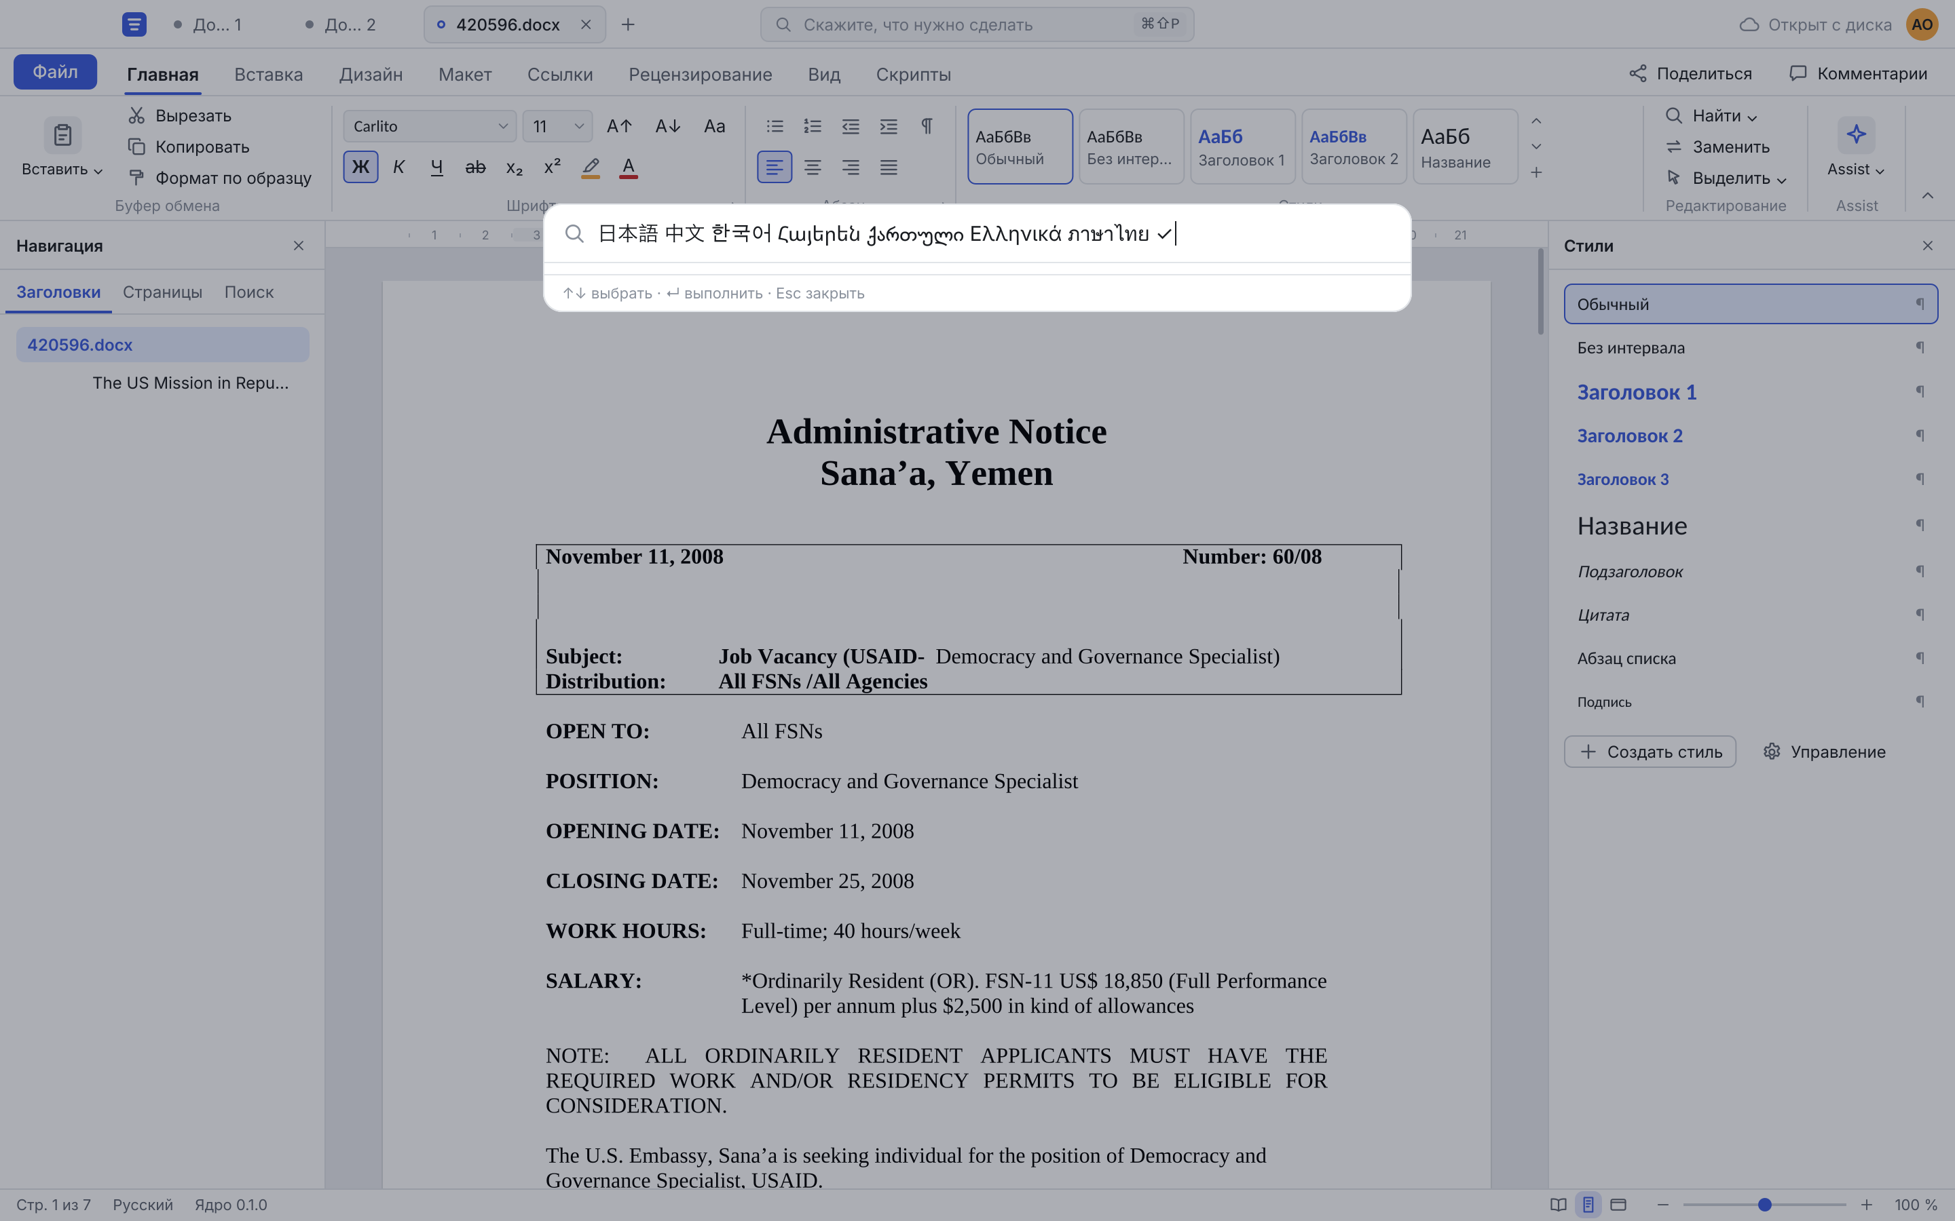
Task: Show paragraph marks pilcrow icon
Action: coord(927,126)
